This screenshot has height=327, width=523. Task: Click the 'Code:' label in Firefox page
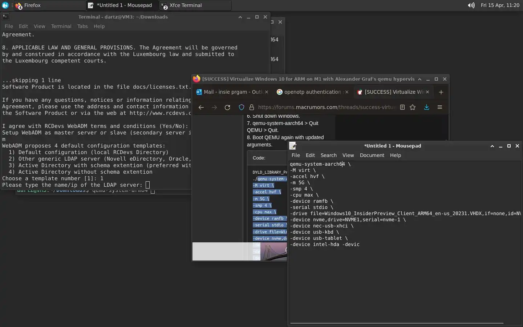tap(259, 158)
